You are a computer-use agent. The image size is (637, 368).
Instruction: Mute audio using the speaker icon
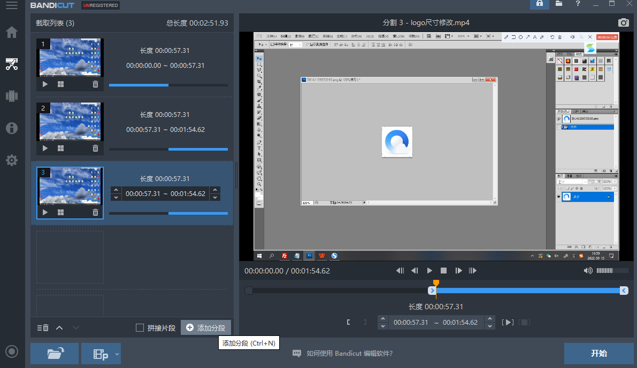(x=588, y=270)
